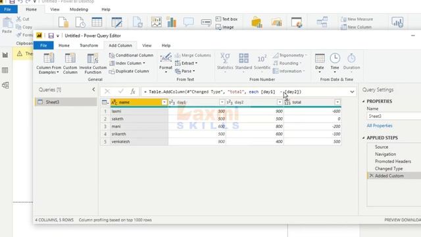Image resolution: width=421 pixels, height=237 pixels.
Task: Open Model view in Power BI sidebar
Action: [x=5, y=86]
